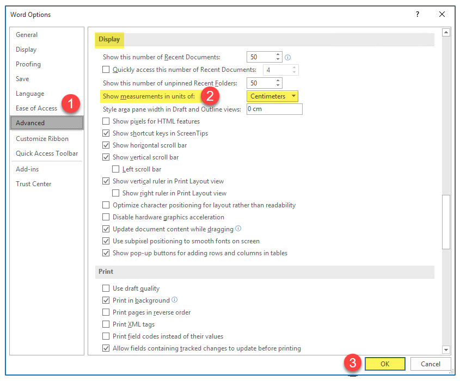Enable Quickly access this number of Recent Documents
460x381 pixels.
click(x=106, y=70)
